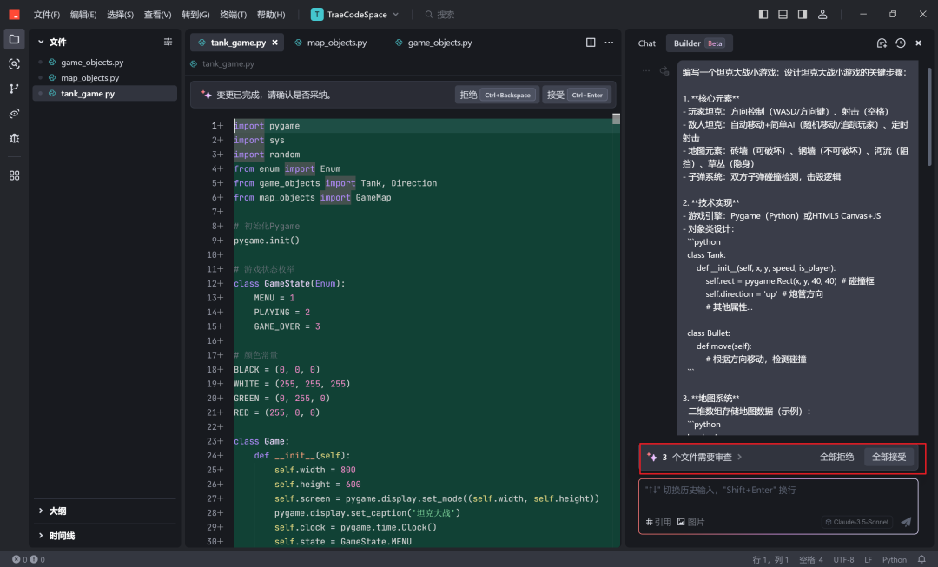
Task: Click the file panel options icon
Action: tap(168, 42)
